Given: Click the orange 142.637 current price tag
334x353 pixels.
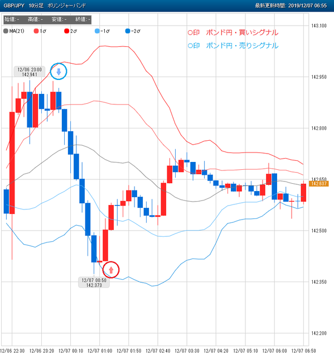Looking at the screenshot, I should pyautogui.click(x=319, y=184).
